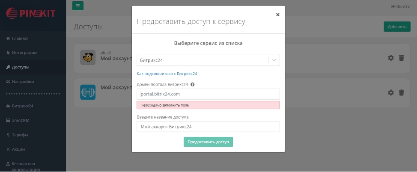
Task: Close the access dialog with the X
Action: [x=278, y=15]
